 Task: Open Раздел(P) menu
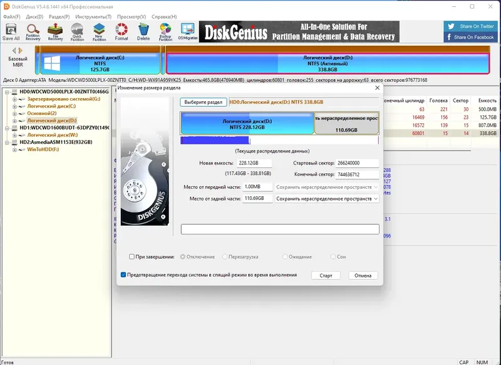click(x=59, y=17)
